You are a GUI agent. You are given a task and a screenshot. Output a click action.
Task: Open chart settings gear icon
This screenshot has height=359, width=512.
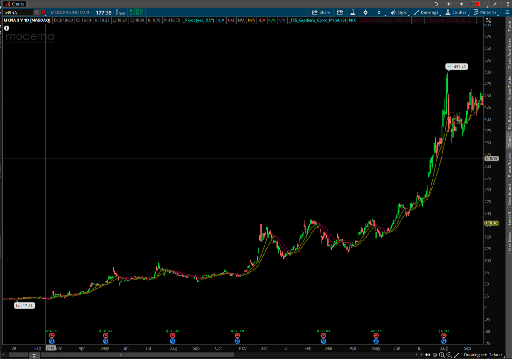click(x=365, y=12)
